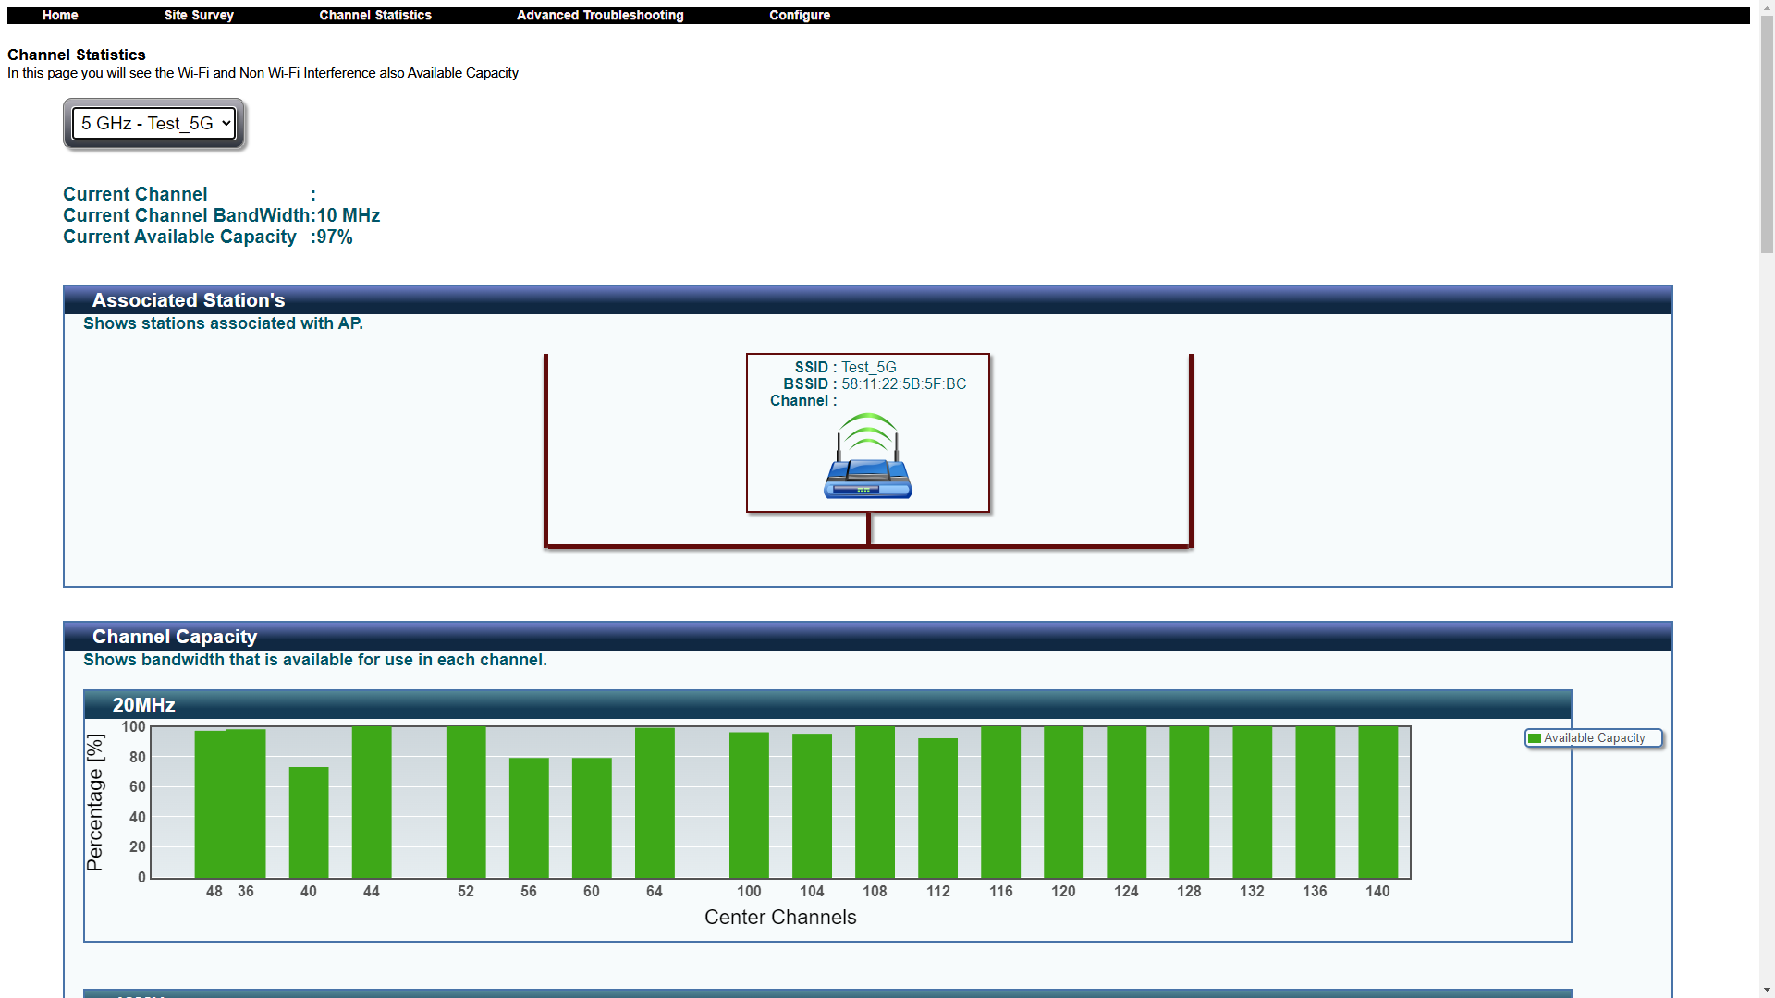Select Channel Statistics in the top menu
The image size is (1775, 998).
pos(375,16)
